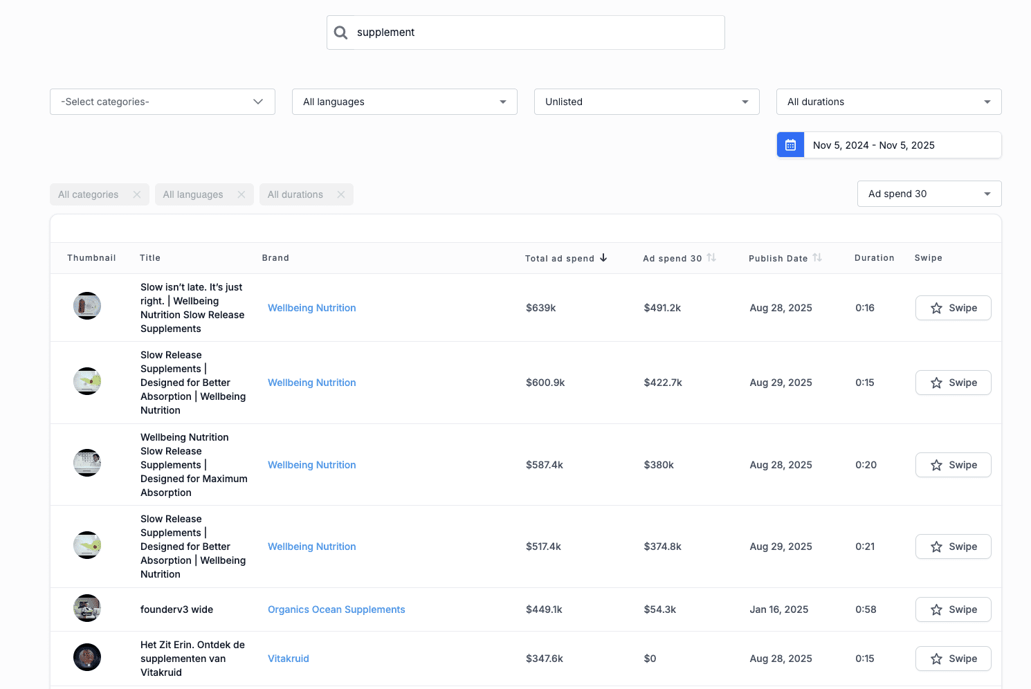Open the All languages dropdown
Viewport: 1031px width, 689px height.
click(x=405, y=102)
